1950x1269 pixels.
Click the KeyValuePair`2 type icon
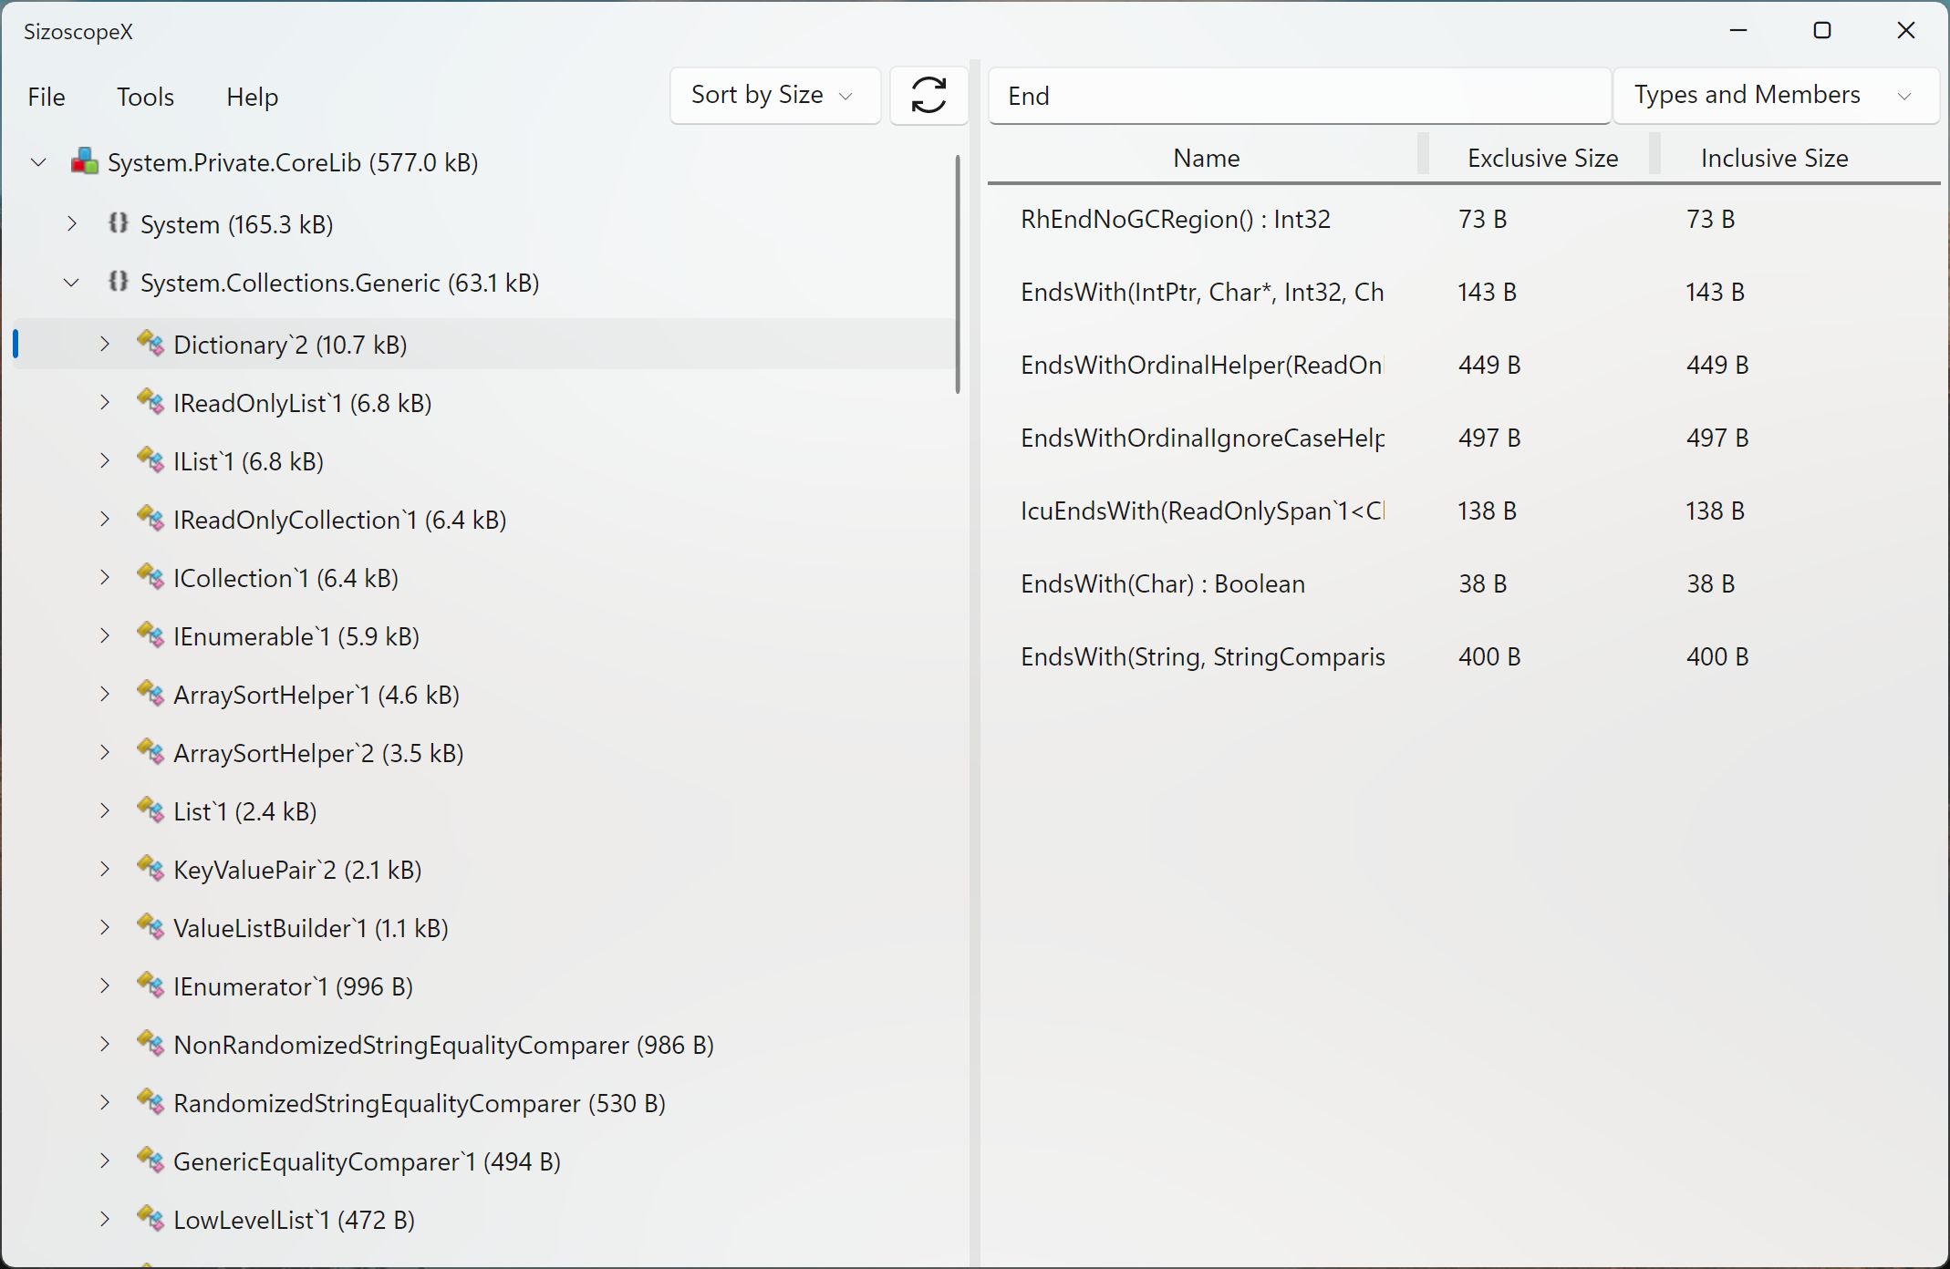(x=150, y=870)
